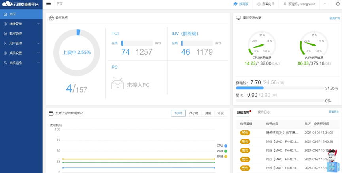Select the 1小时 time range
Image resolution: width=342 pixels, height=173 pixels.
[178, 113]
